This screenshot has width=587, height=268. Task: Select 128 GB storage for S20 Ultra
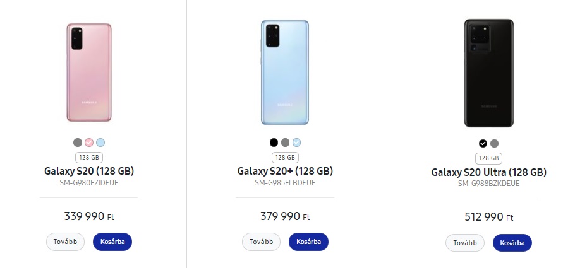pyautogui.click(x=488, y=158)
